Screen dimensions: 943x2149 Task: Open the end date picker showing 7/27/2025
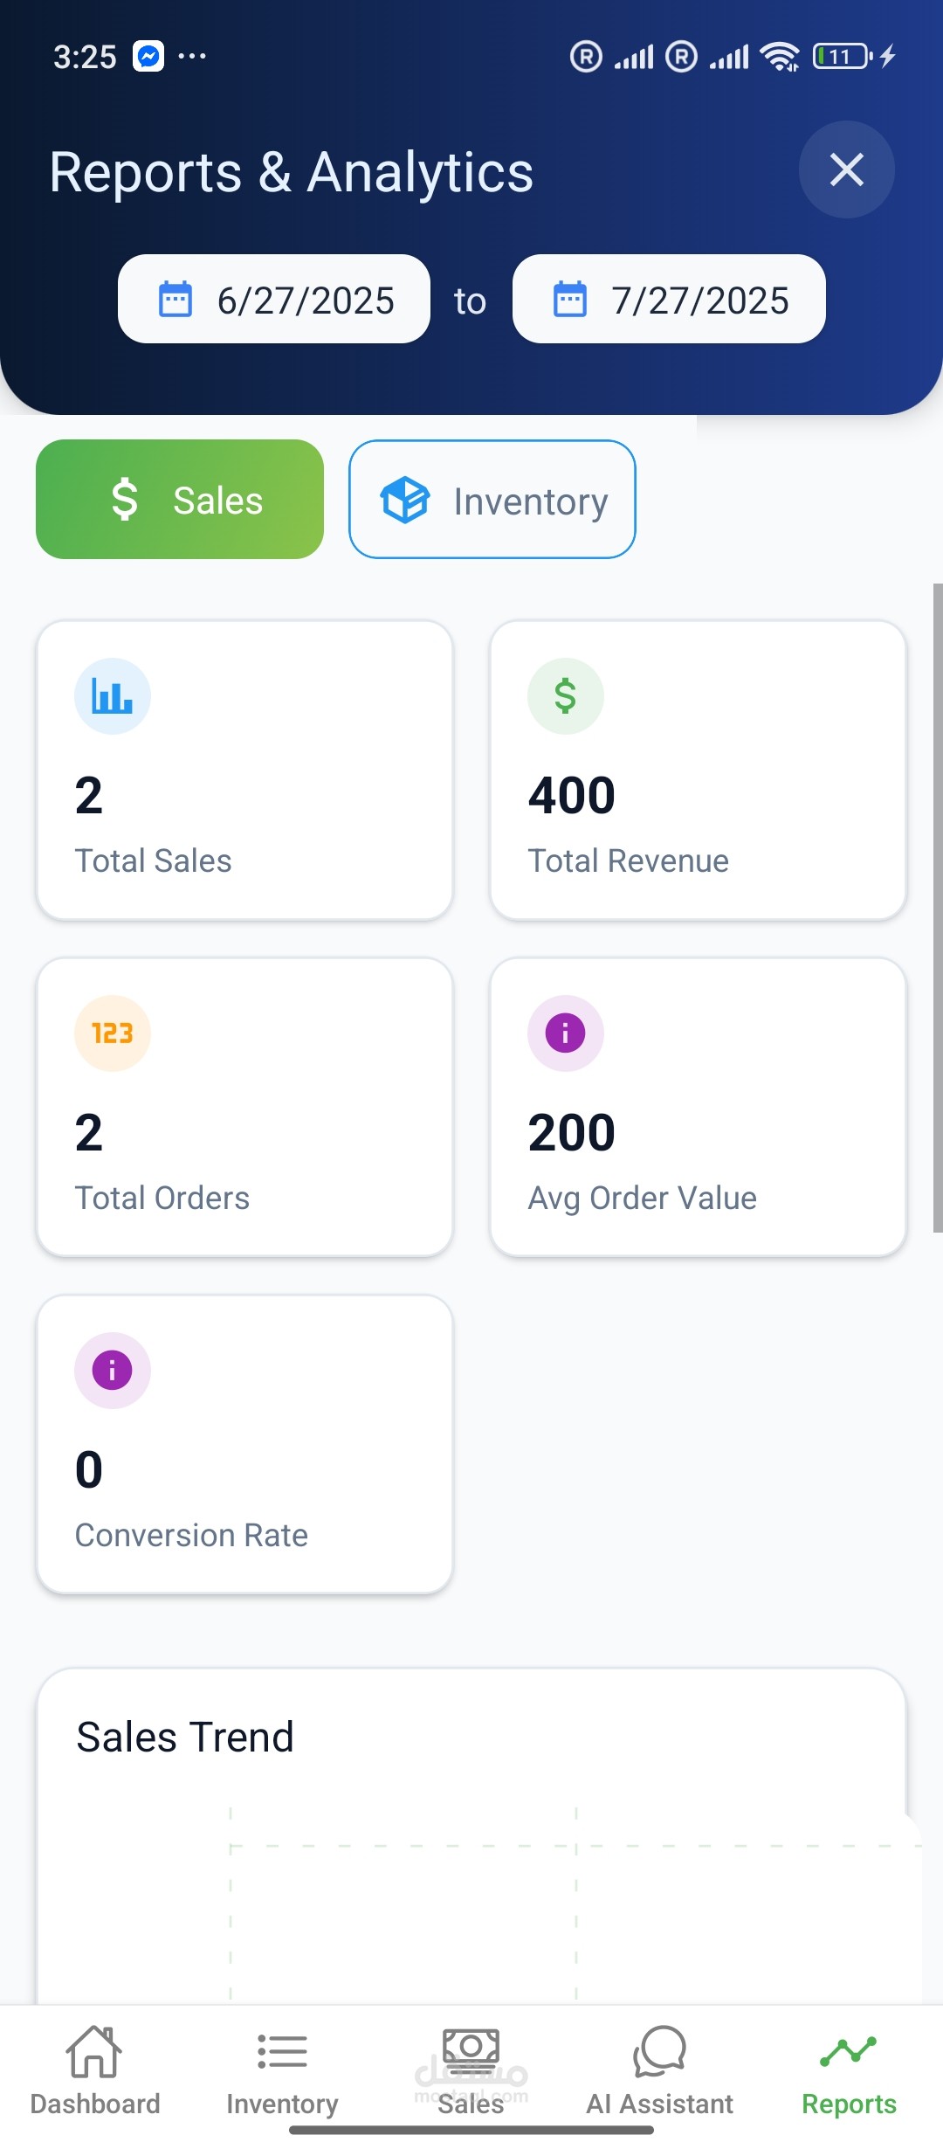(669, 300)
